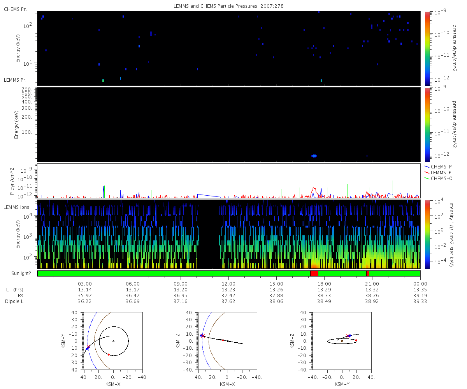Click the 03:00 time axis label
The image size is (467, 389).
(85, 284)
